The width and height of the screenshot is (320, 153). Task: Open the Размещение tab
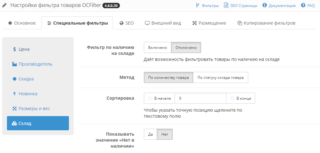(209, 23)
